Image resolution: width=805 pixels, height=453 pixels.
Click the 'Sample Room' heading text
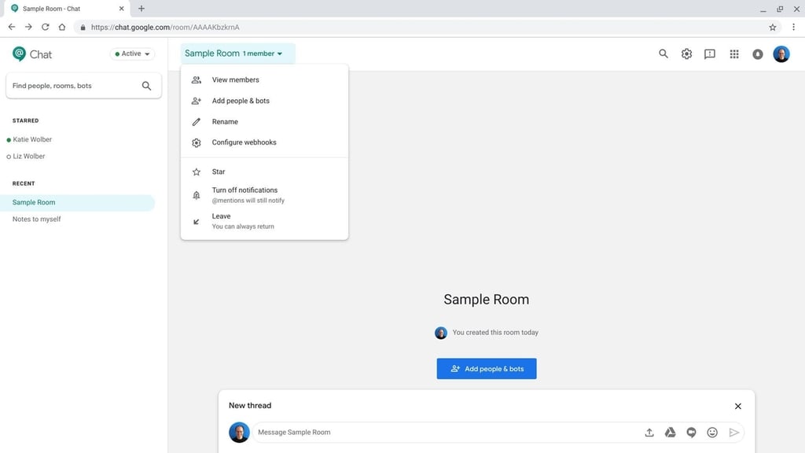point(486,300)
